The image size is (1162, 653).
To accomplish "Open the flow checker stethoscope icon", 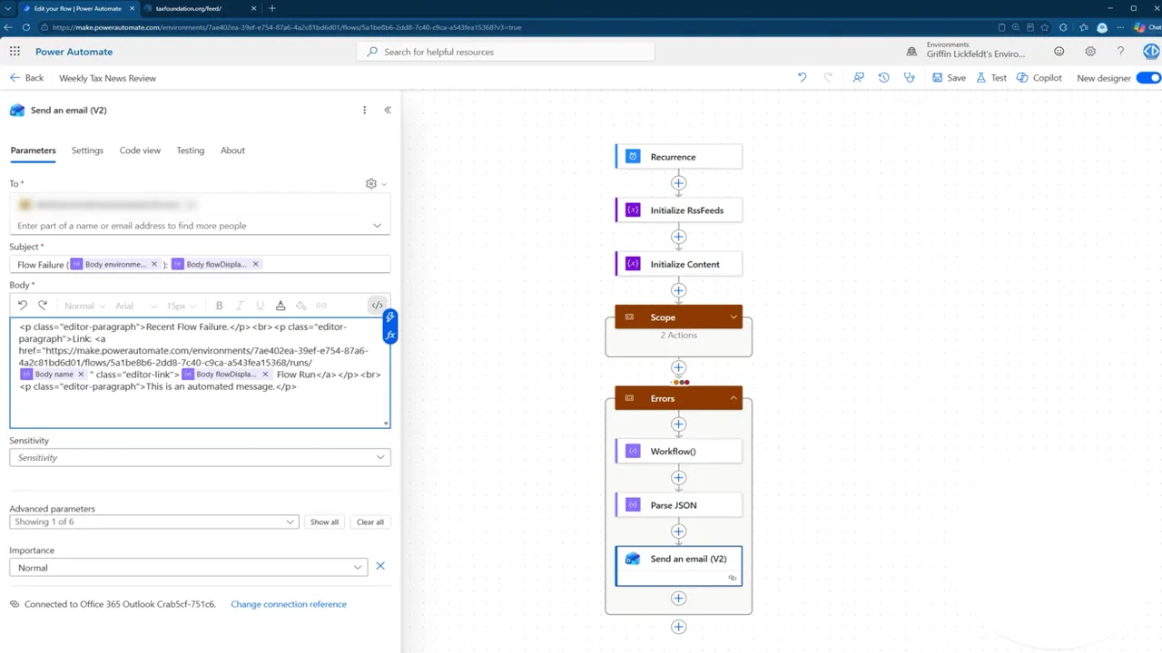I will click(909, 78).
